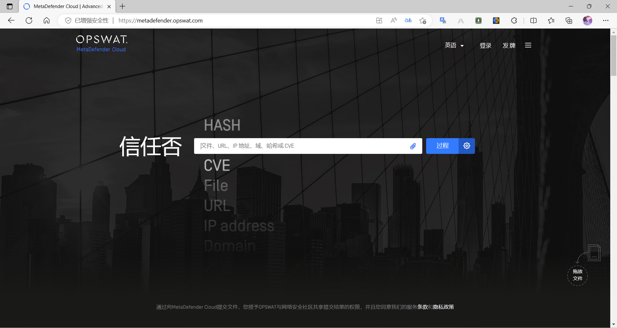Screen dimensions: 617x328
Task: Add page to favorites with star icon
Action: (423, 20)
